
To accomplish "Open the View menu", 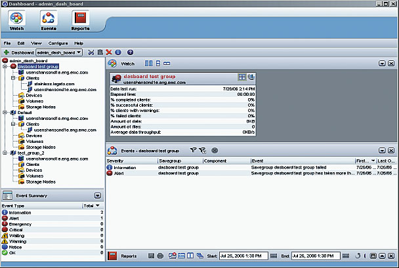I will coord(36,43).
